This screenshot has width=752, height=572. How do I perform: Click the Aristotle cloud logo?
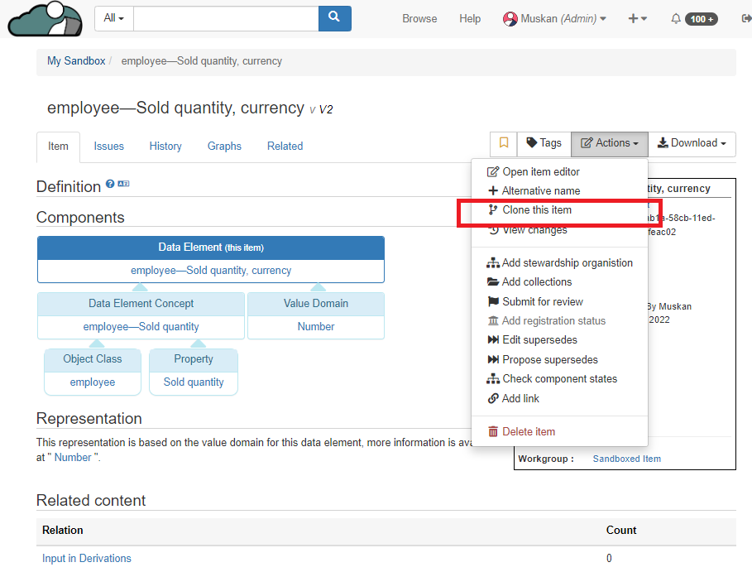[x=46, y=19]
